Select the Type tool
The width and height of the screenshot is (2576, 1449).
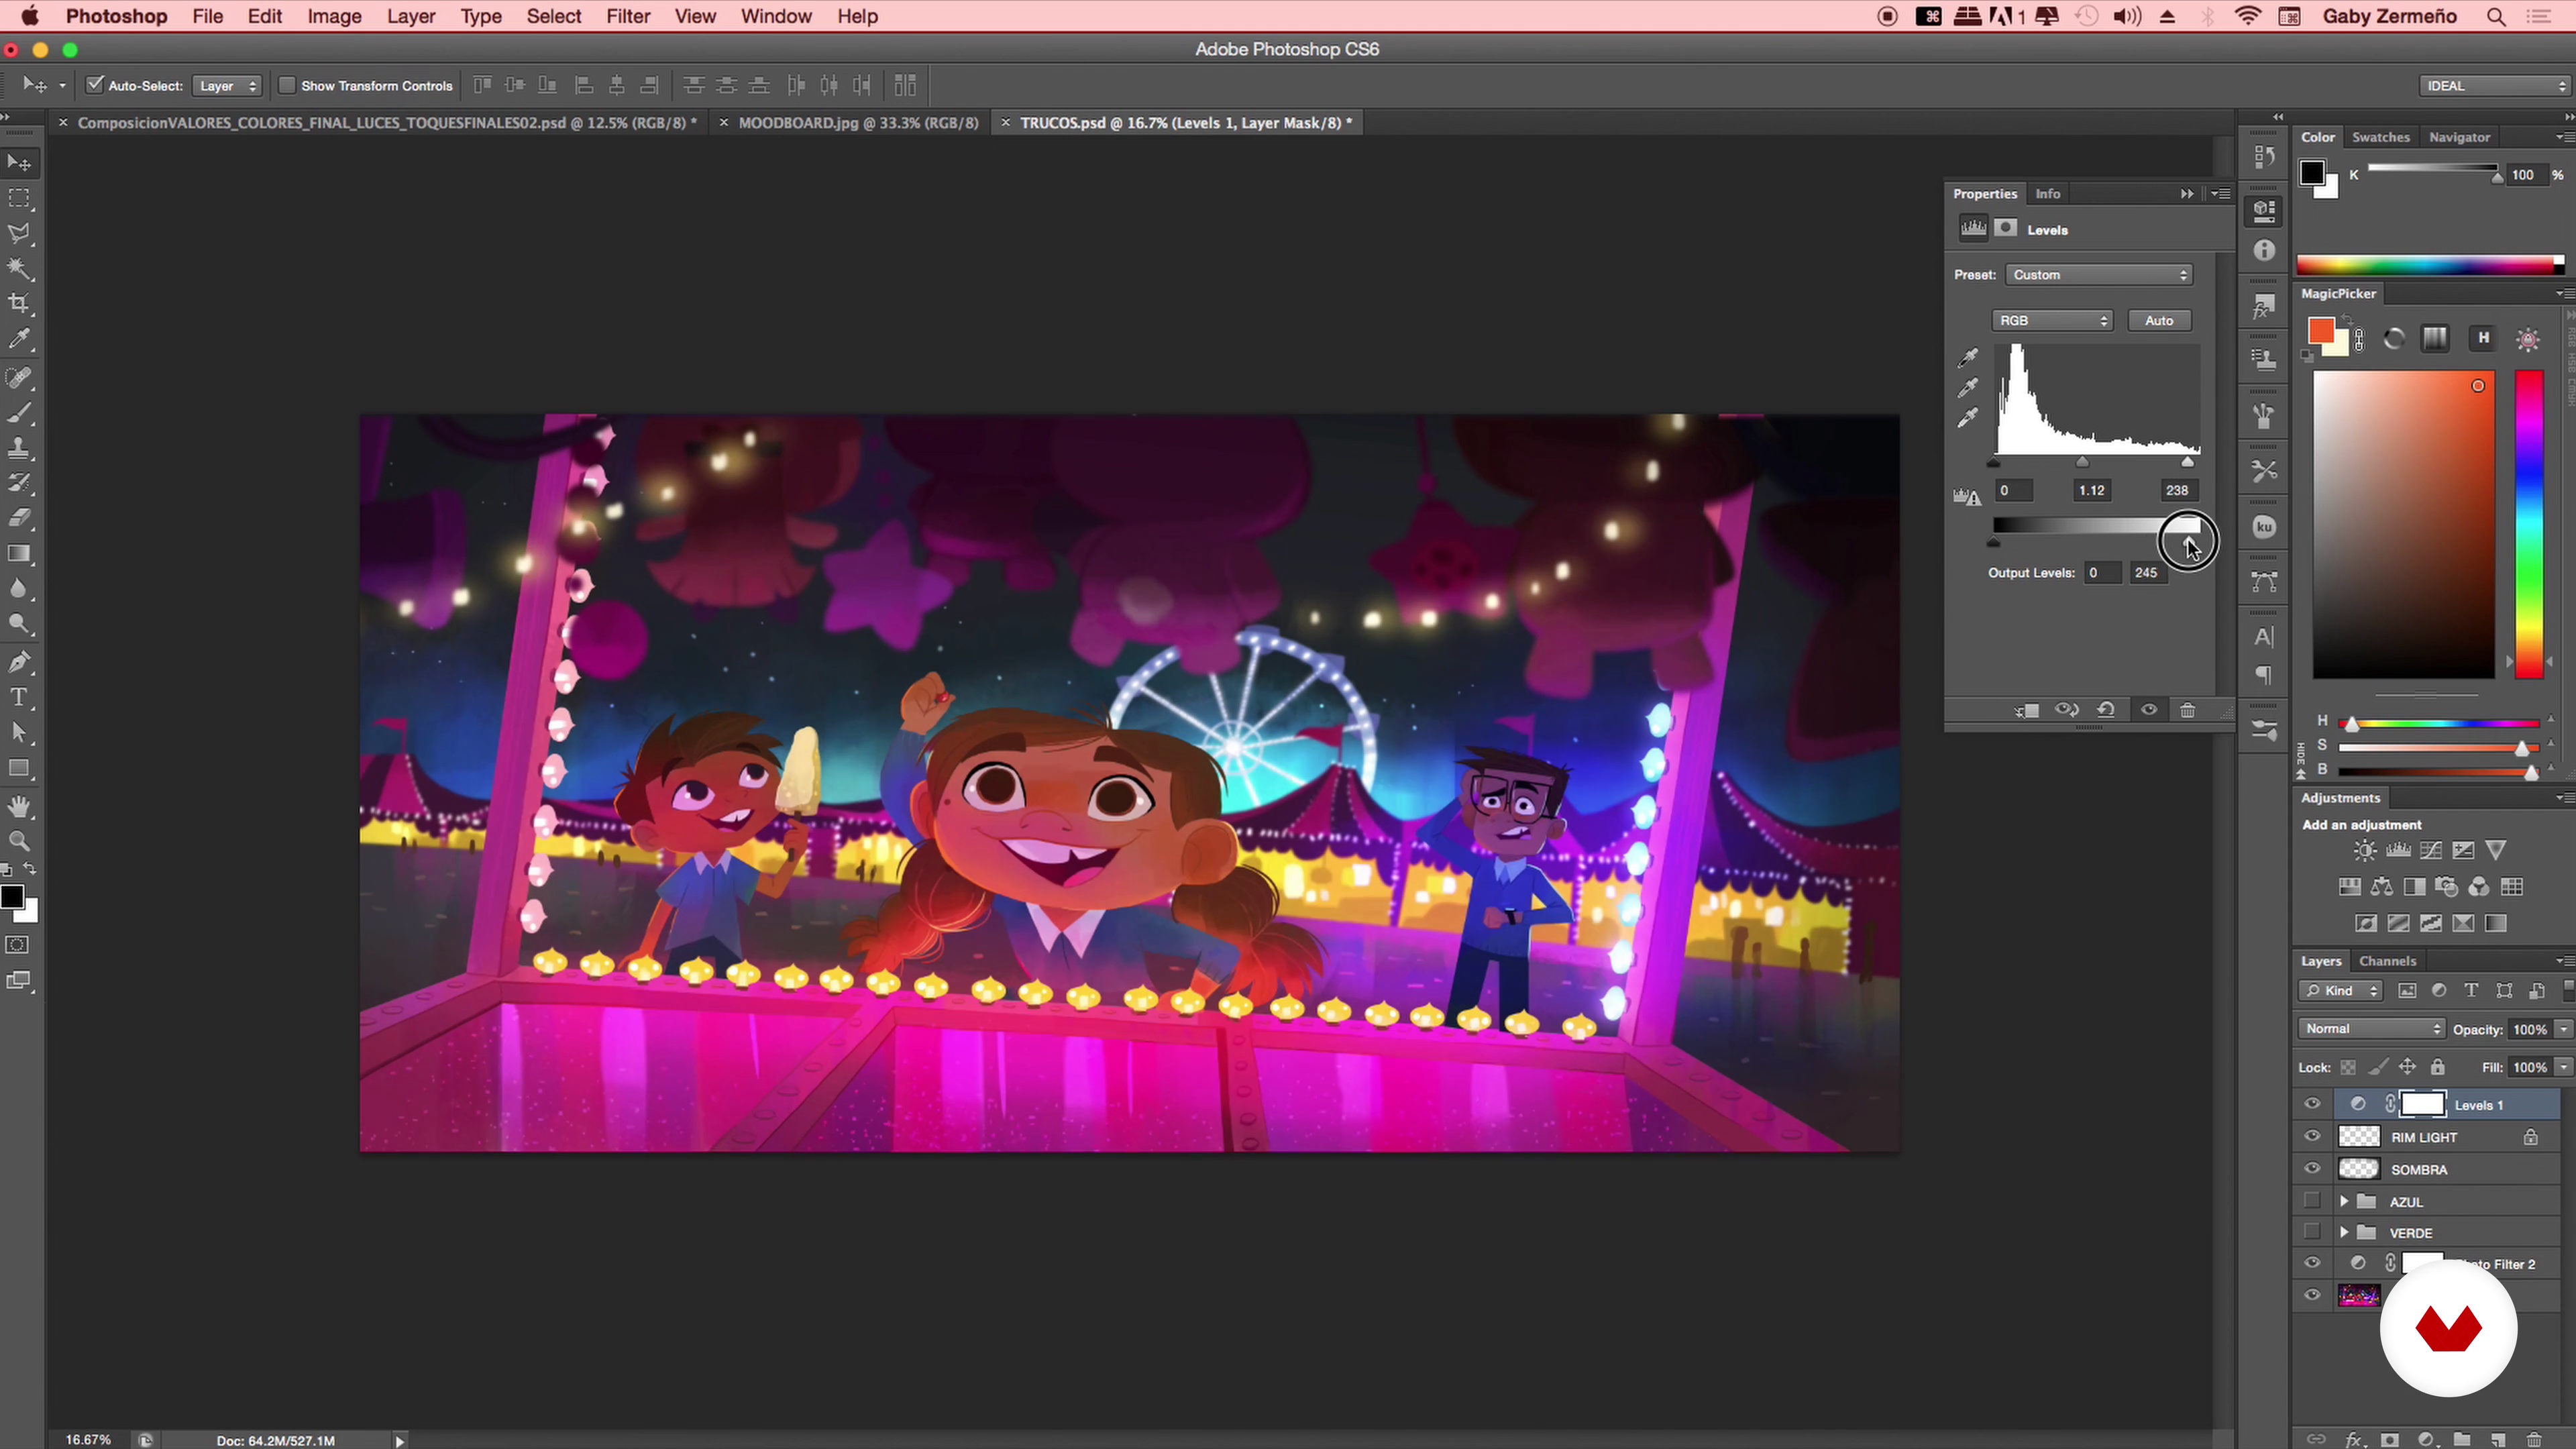click(19, 697)
